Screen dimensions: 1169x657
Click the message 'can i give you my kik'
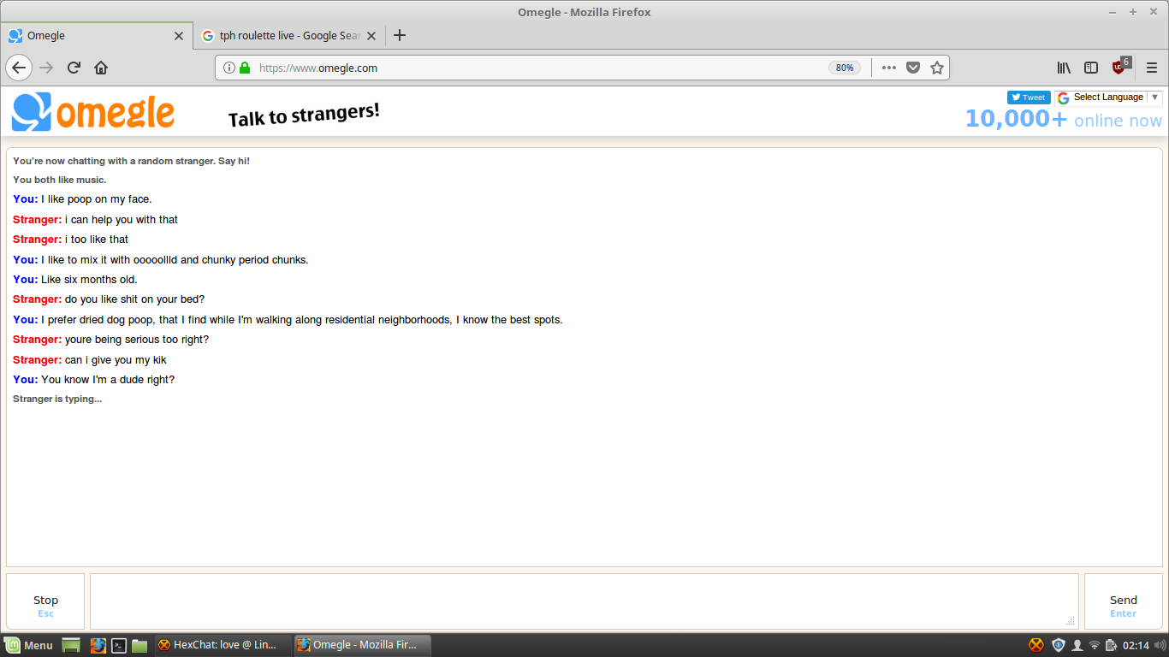pyautogui.click(x=116, y=360)
